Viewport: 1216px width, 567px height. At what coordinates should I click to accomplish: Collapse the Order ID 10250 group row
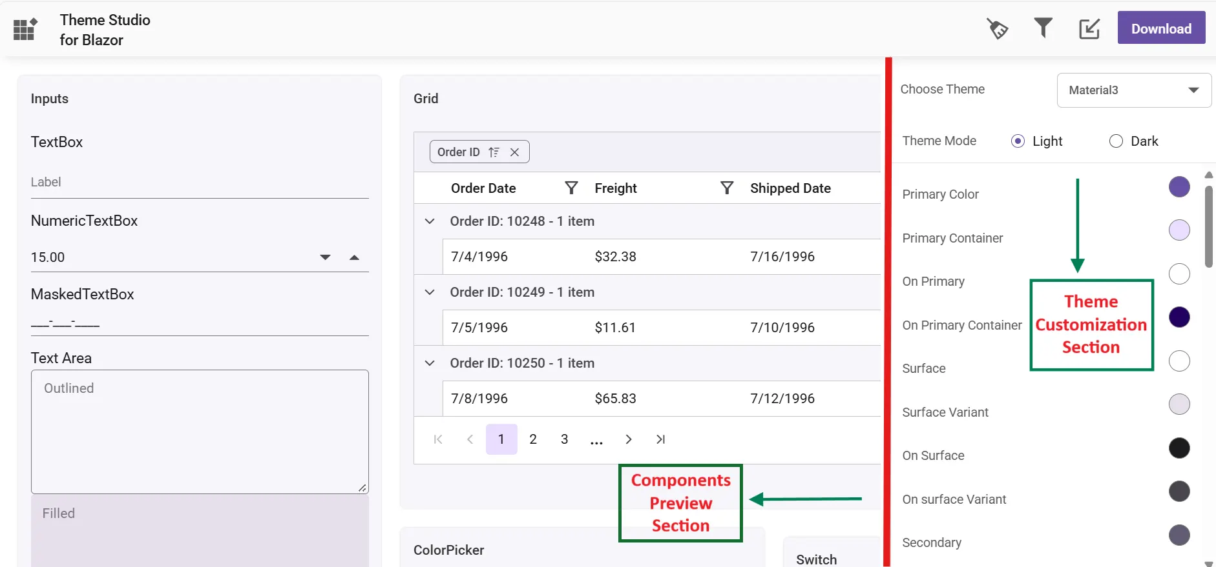(430, 363)
